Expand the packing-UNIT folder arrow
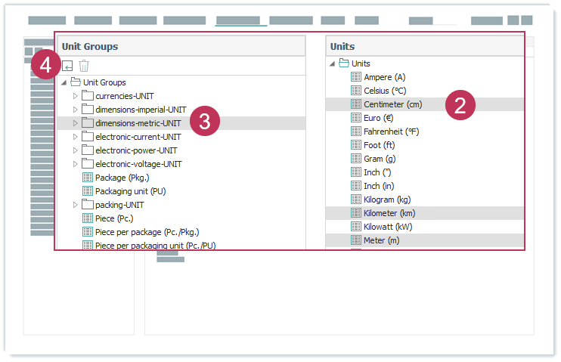The image size is (561, 362). pyautogui.click(x=75, y=205)
